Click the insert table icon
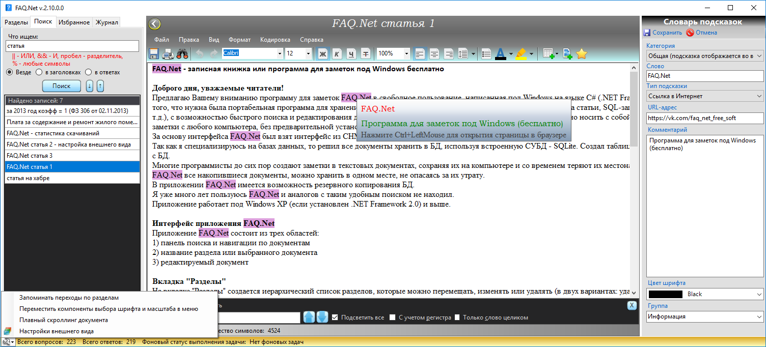766x347 pixels. point(549,53)
